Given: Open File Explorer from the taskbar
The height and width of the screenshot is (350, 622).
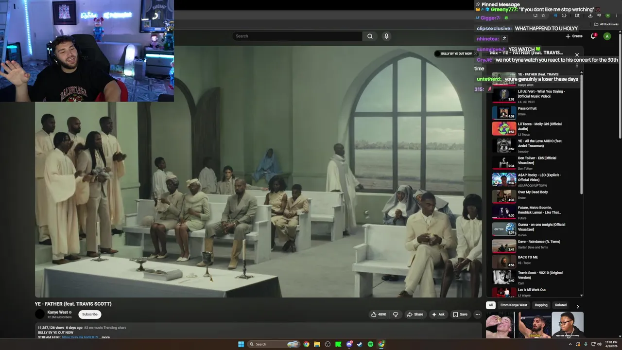Looking at the screenshot, I should (317, 344).
